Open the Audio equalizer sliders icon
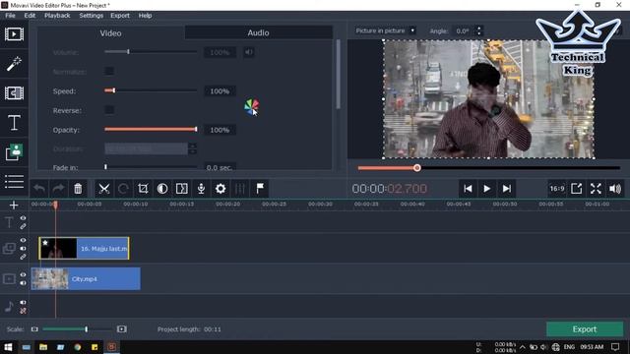Screen dimensions: 630x354 [x=240, y=188]
